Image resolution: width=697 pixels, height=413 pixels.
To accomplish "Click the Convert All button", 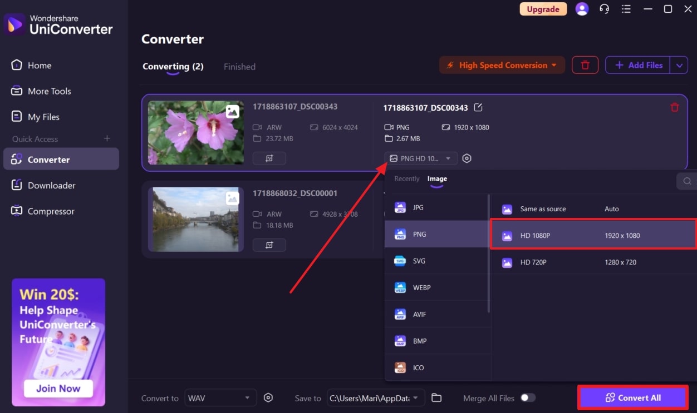I will (633, 398).
